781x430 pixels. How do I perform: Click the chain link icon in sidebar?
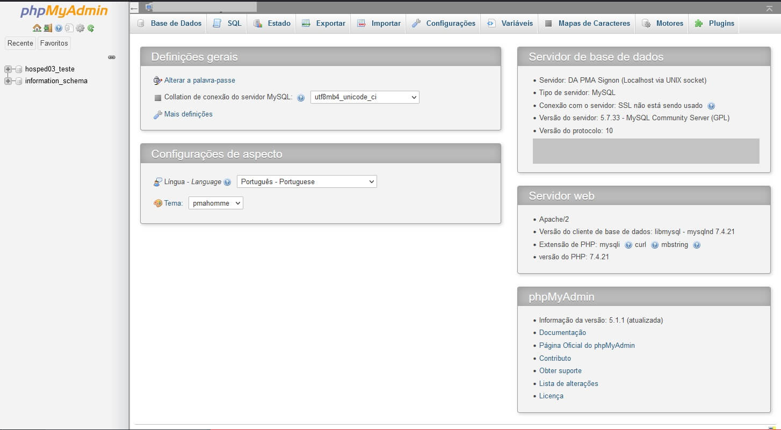(112, 57)
